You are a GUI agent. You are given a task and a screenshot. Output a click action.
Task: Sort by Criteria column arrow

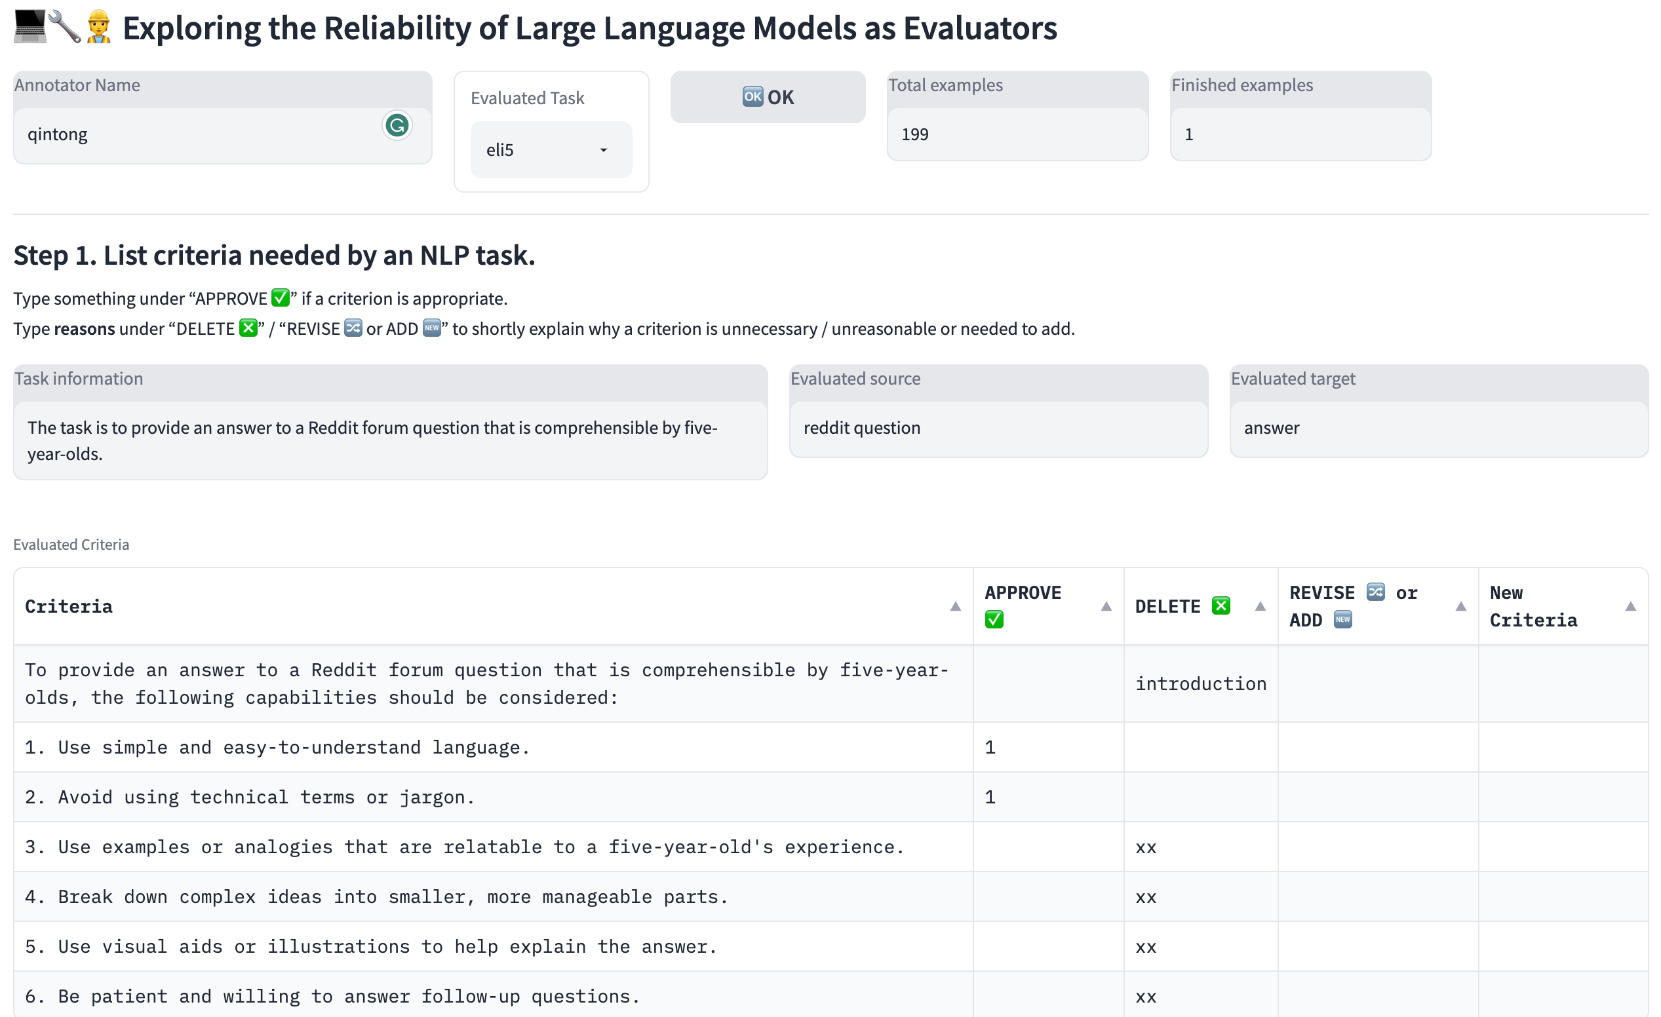coord(955,607)
